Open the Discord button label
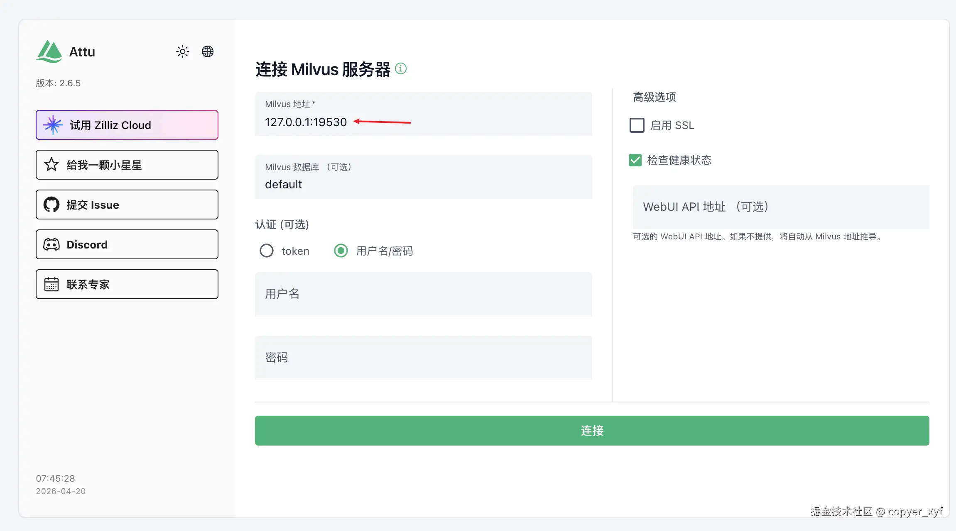The image size is (956, 531). click(87, 245)
